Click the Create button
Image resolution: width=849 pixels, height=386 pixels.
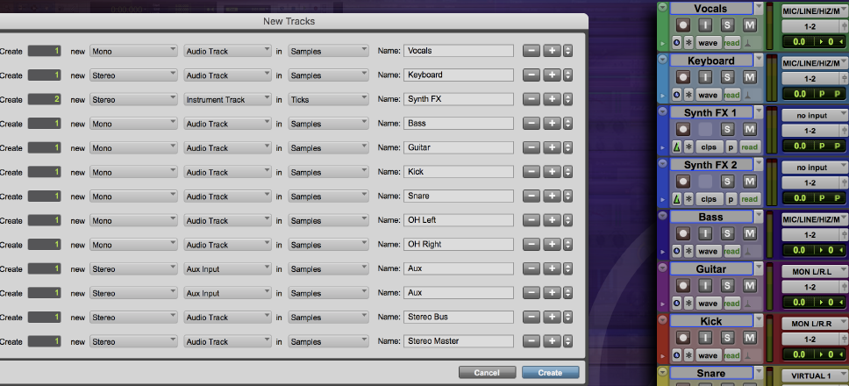(550, 373)
